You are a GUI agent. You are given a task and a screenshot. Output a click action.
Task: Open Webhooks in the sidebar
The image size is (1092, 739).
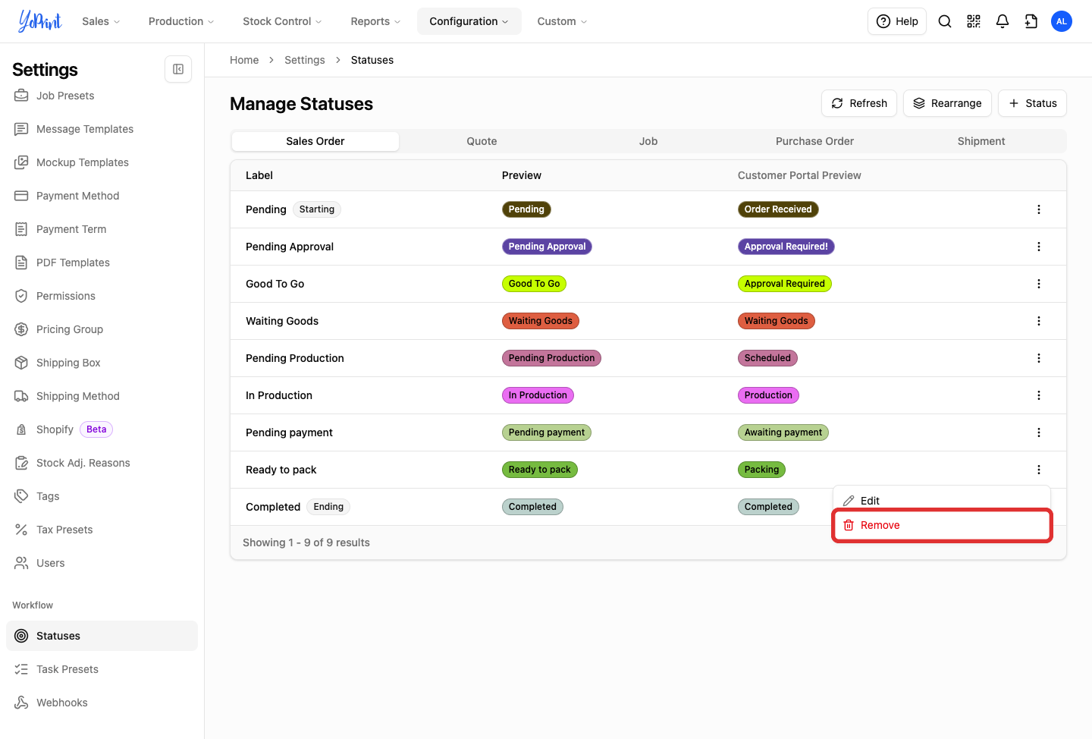tap(102, 703)
